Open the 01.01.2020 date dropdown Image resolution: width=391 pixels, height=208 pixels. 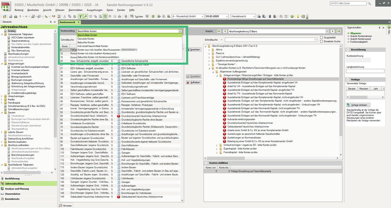click(x=227, y=16)
